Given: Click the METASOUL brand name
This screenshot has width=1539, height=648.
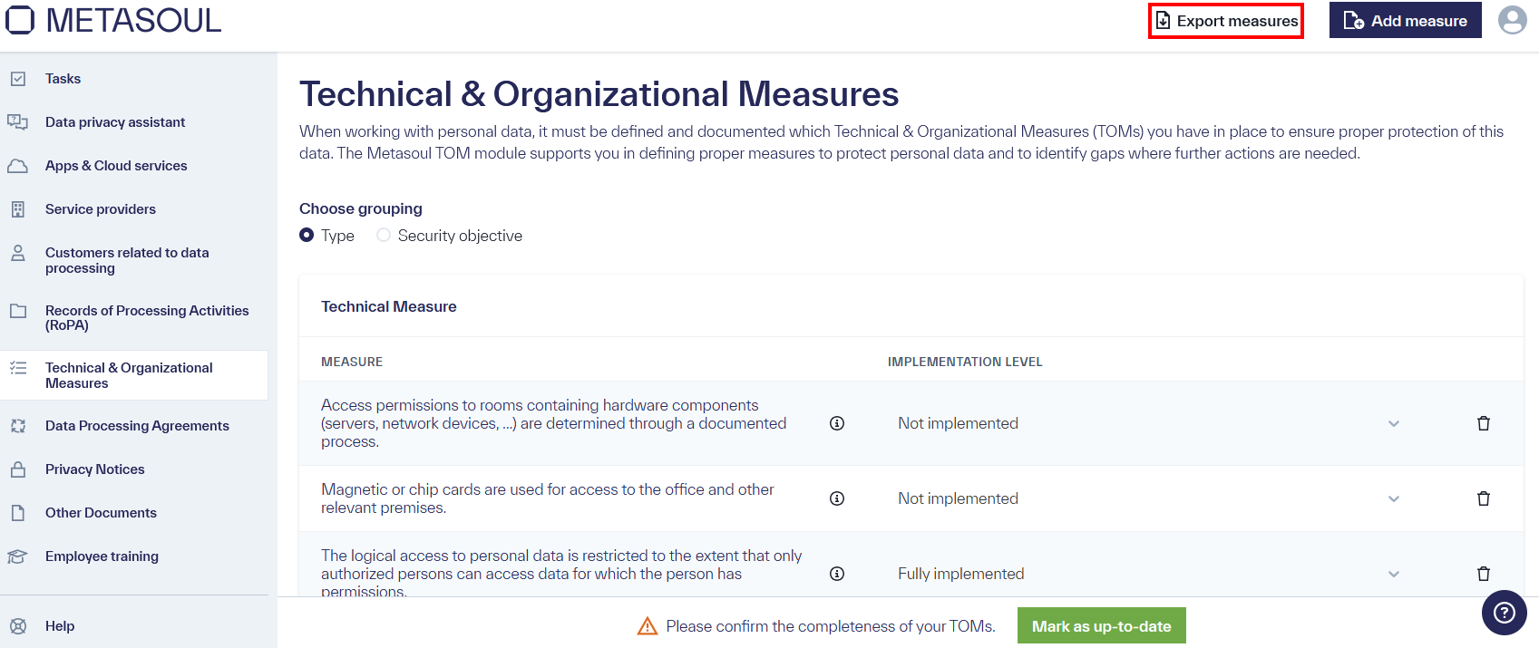Looking at the screenshot, I should 133,20.
